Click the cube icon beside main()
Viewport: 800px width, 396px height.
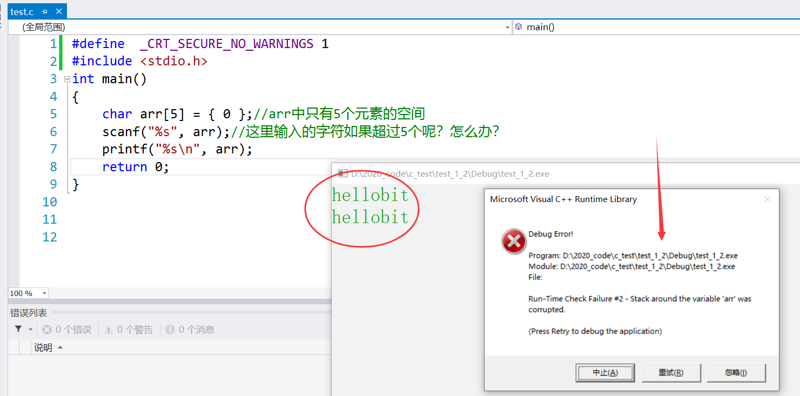click(x=519, y=26)
